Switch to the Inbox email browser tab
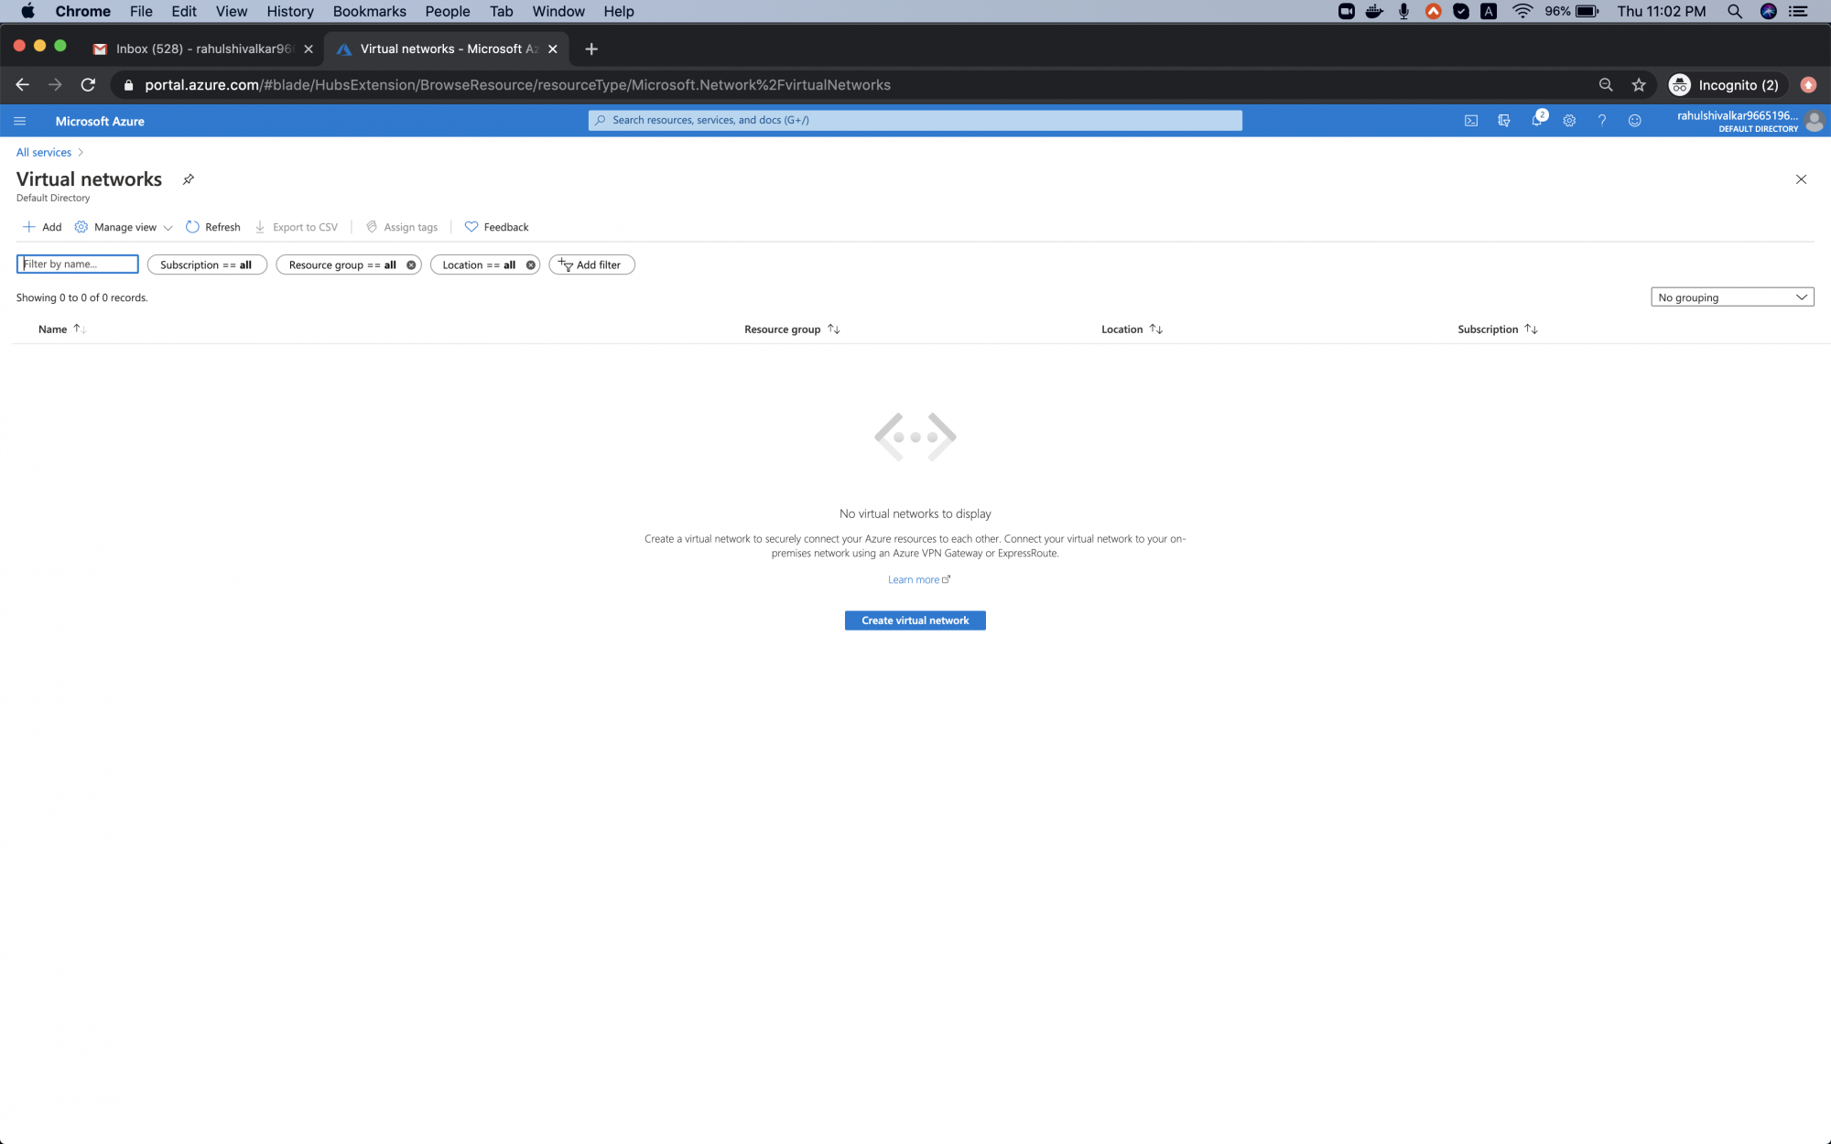The width and height of the screenshot is (1831, 1144). (197, 49)
